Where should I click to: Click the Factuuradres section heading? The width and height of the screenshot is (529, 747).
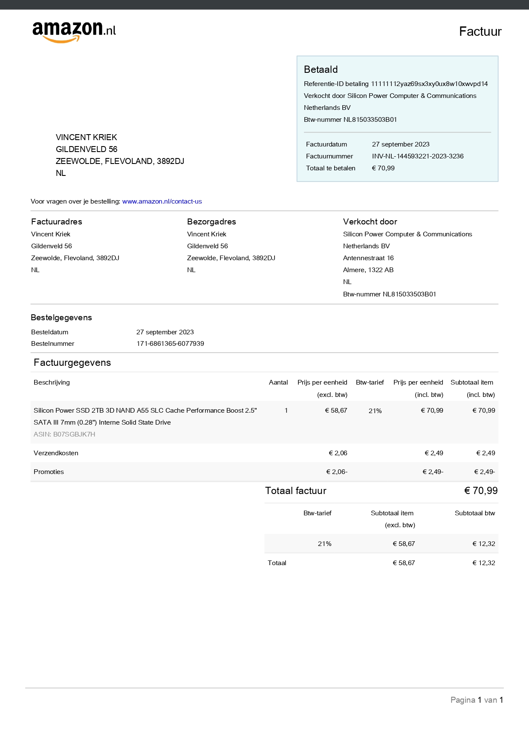coord(56,221)
